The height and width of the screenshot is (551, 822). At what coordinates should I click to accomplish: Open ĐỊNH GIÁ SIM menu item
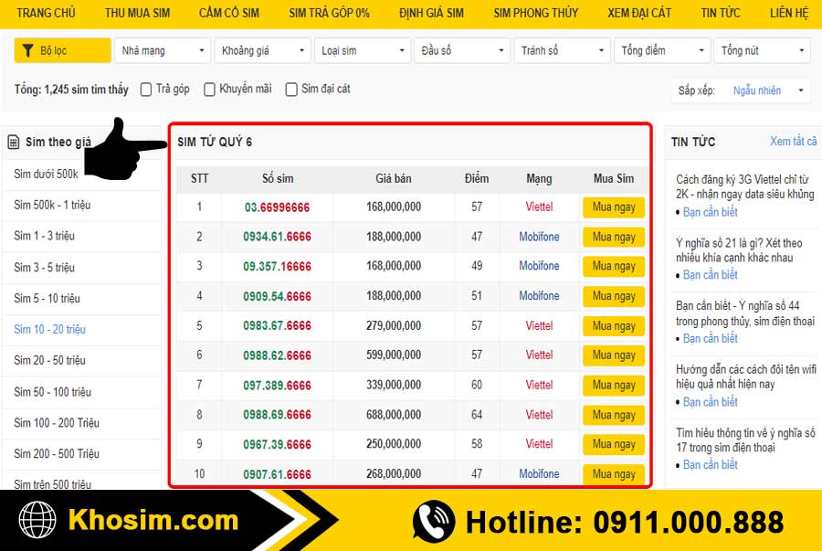pos(431,13)
